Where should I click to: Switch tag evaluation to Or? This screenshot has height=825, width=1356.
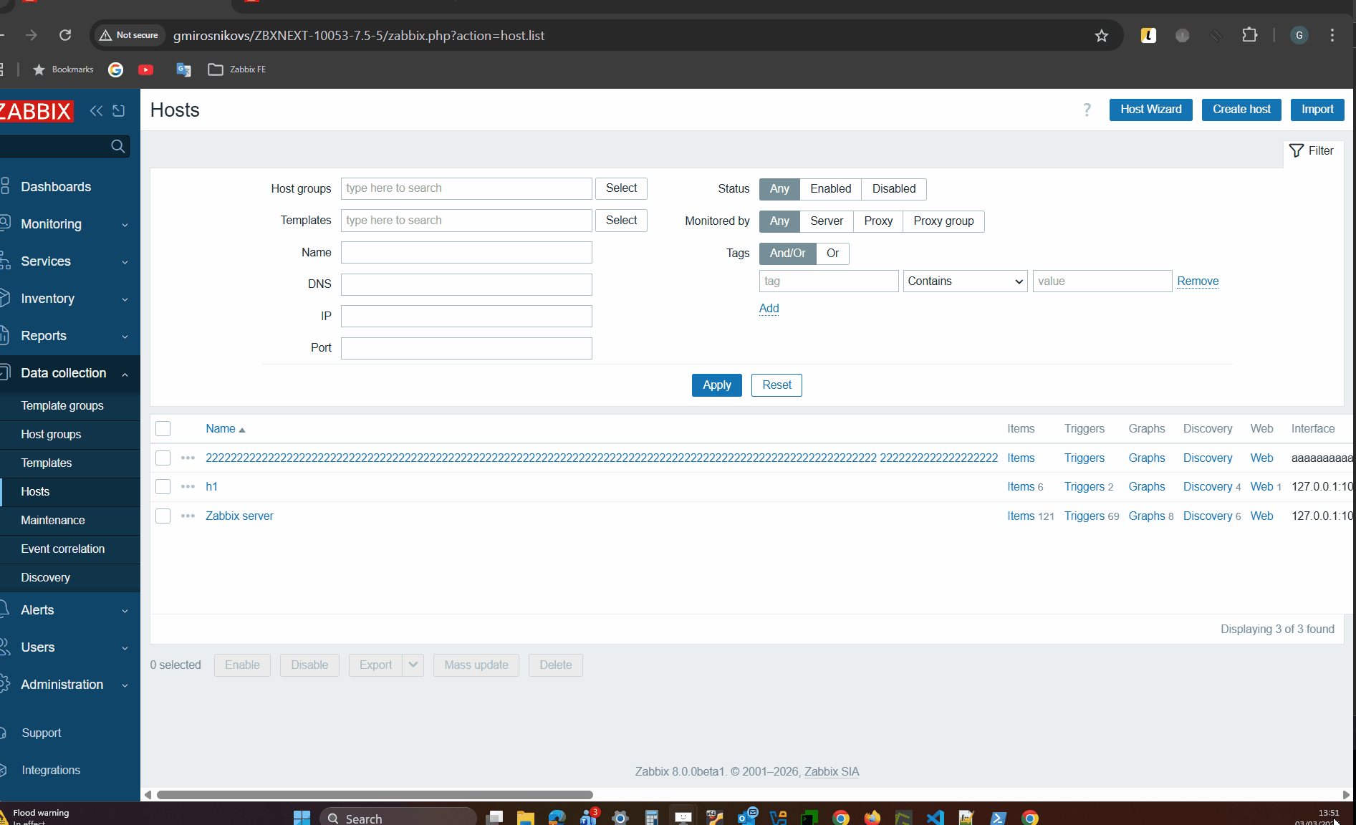[x=832, y=254]
